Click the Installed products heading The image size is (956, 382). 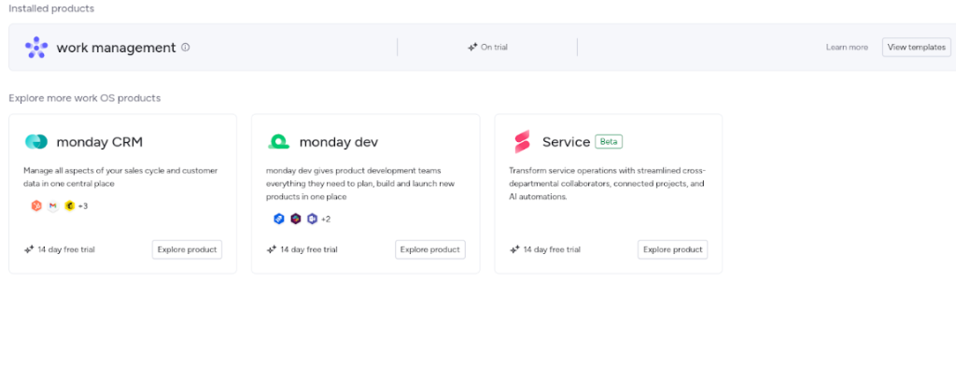click(x=51, y=8)
